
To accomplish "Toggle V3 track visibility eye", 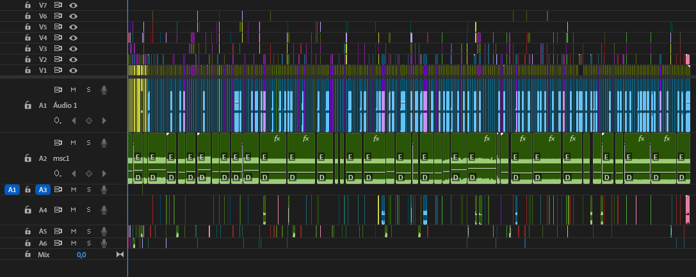I will (73, 49).
